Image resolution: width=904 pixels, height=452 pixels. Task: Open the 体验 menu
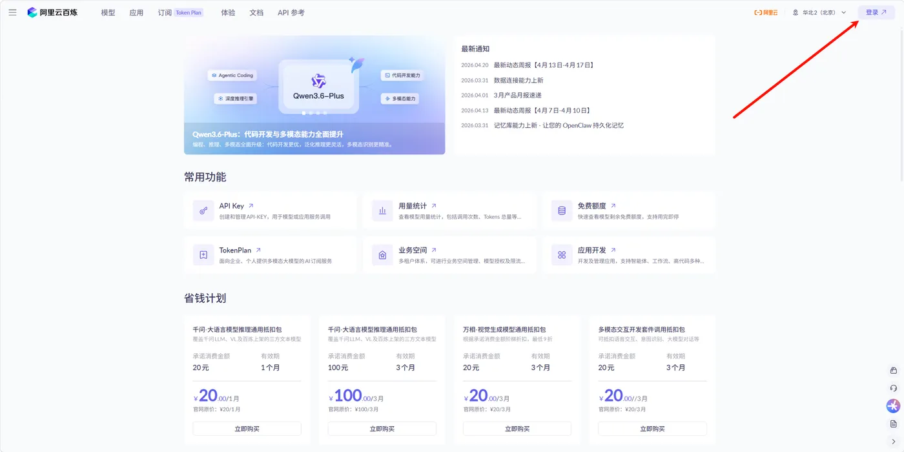pyautogui.click(x=228, y=12)
